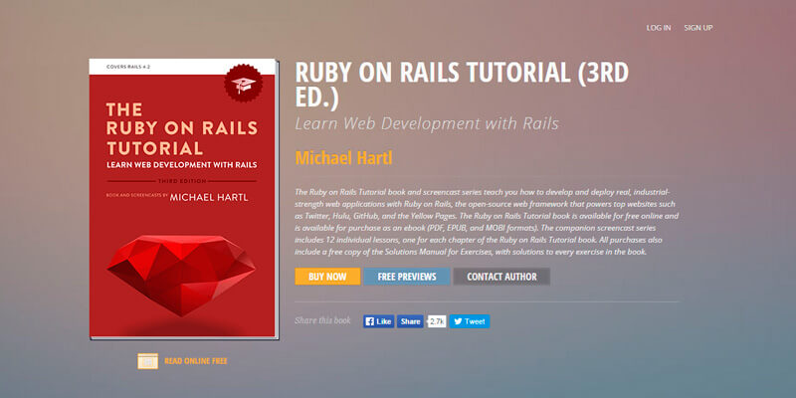Click the book description paragraph
This screenshot has width=796, height=398.
(487, 220)
